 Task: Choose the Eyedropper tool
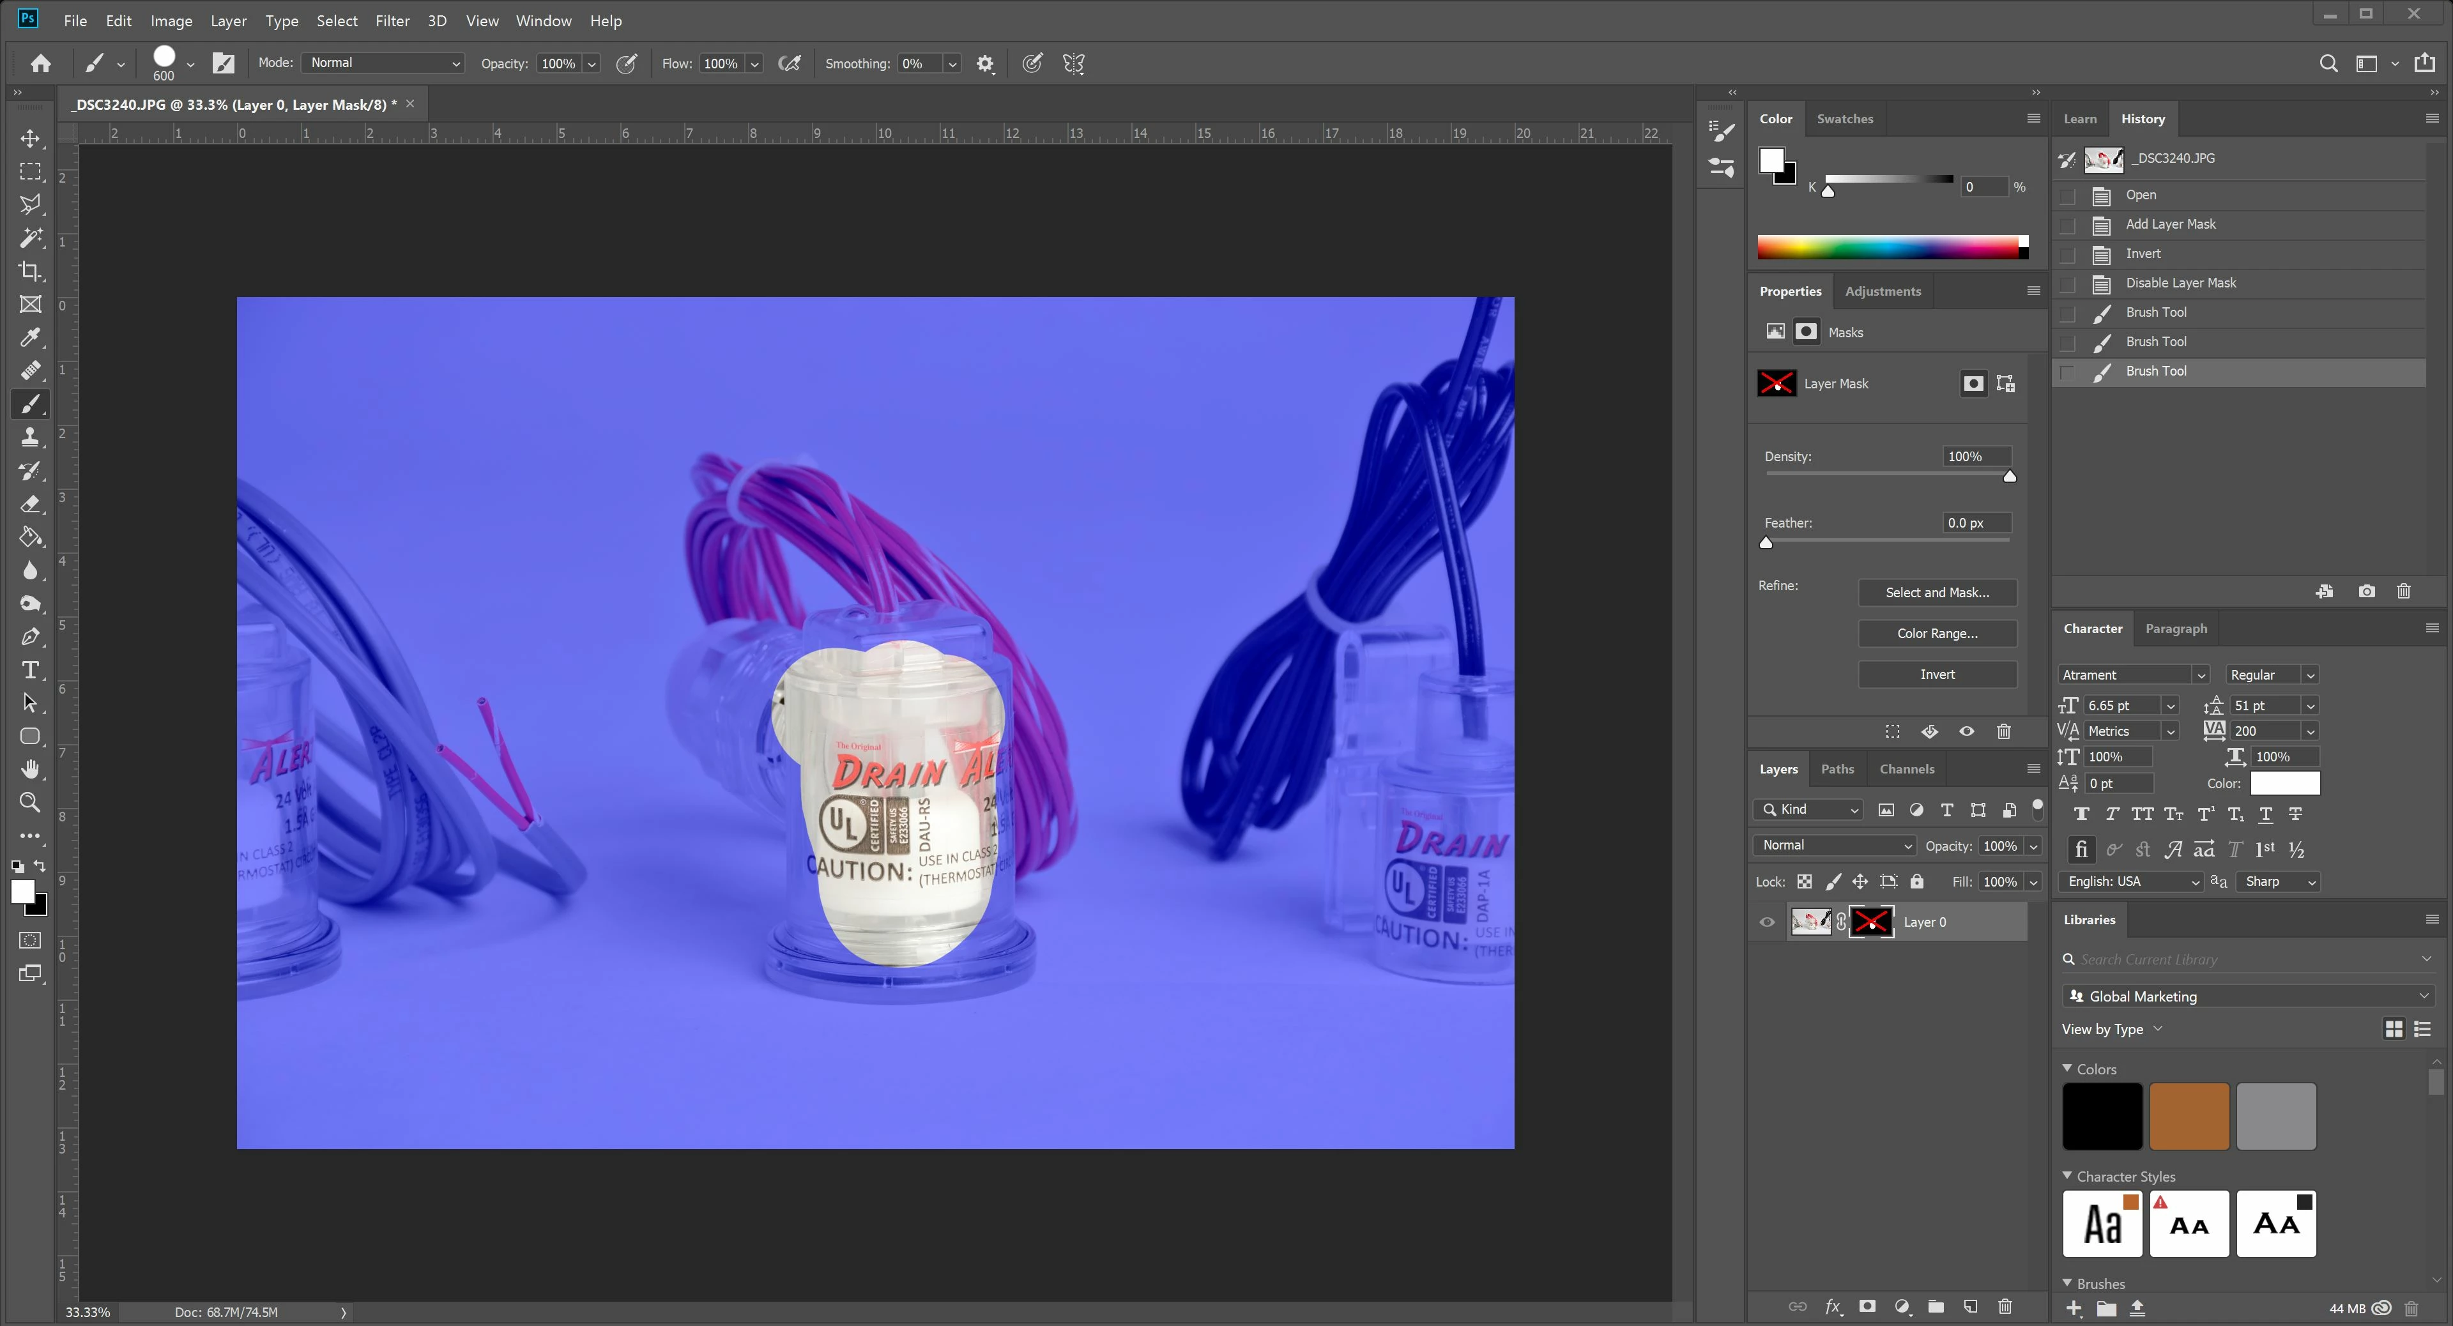tap(31, 337)
